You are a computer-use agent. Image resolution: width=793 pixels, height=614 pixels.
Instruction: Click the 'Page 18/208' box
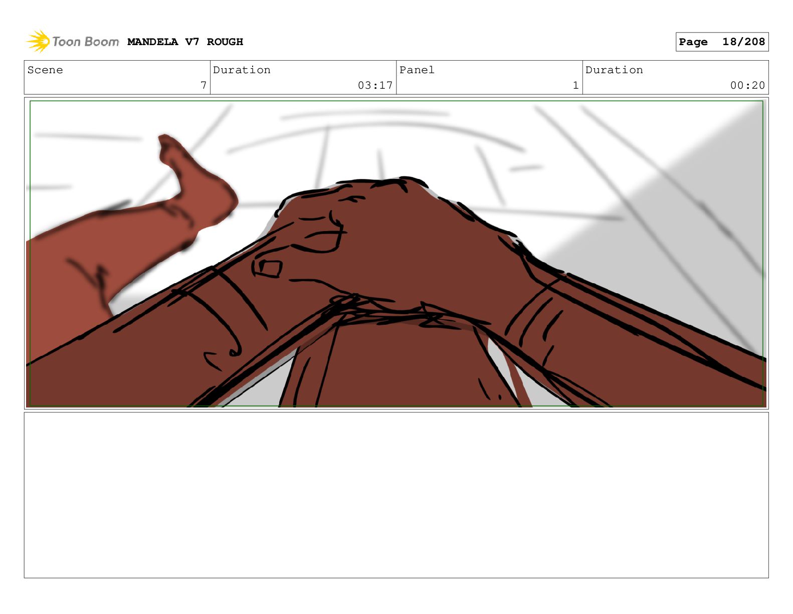(722, 42)
